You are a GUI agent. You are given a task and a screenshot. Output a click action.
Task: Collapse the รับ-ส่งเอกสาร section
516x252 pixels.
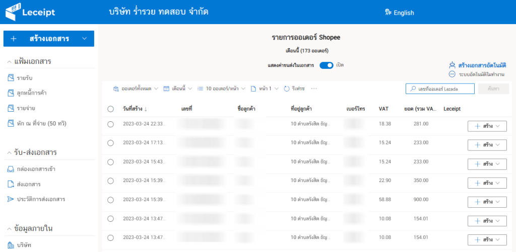click(9, 153)
